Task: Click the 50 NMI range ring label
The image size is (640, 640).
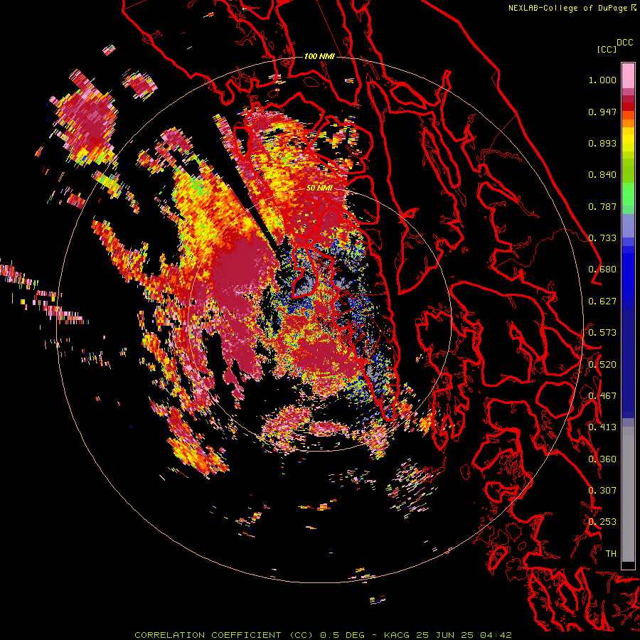Action: [x=319, y=188]
